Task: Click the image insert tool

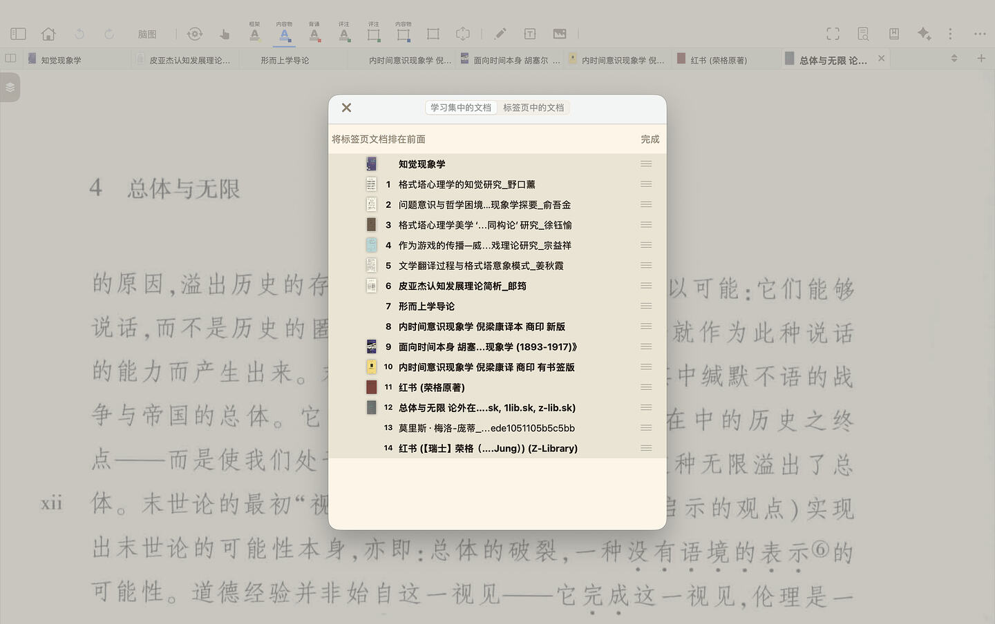Action: [x=560, y=34]
